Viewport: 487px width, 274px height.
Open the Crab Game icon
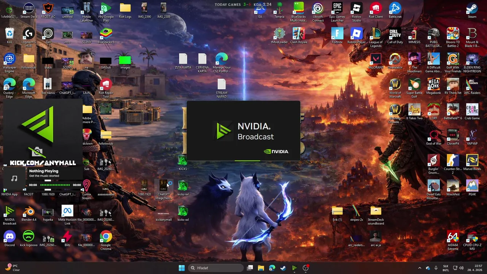472,112
